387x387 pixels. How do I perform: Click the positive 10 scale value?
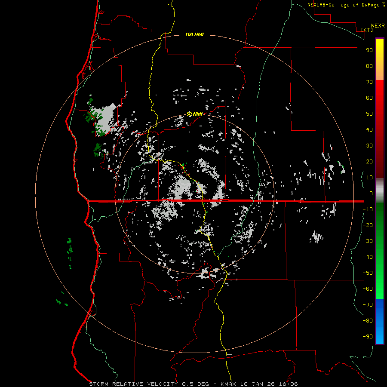[x=369, y=178]
